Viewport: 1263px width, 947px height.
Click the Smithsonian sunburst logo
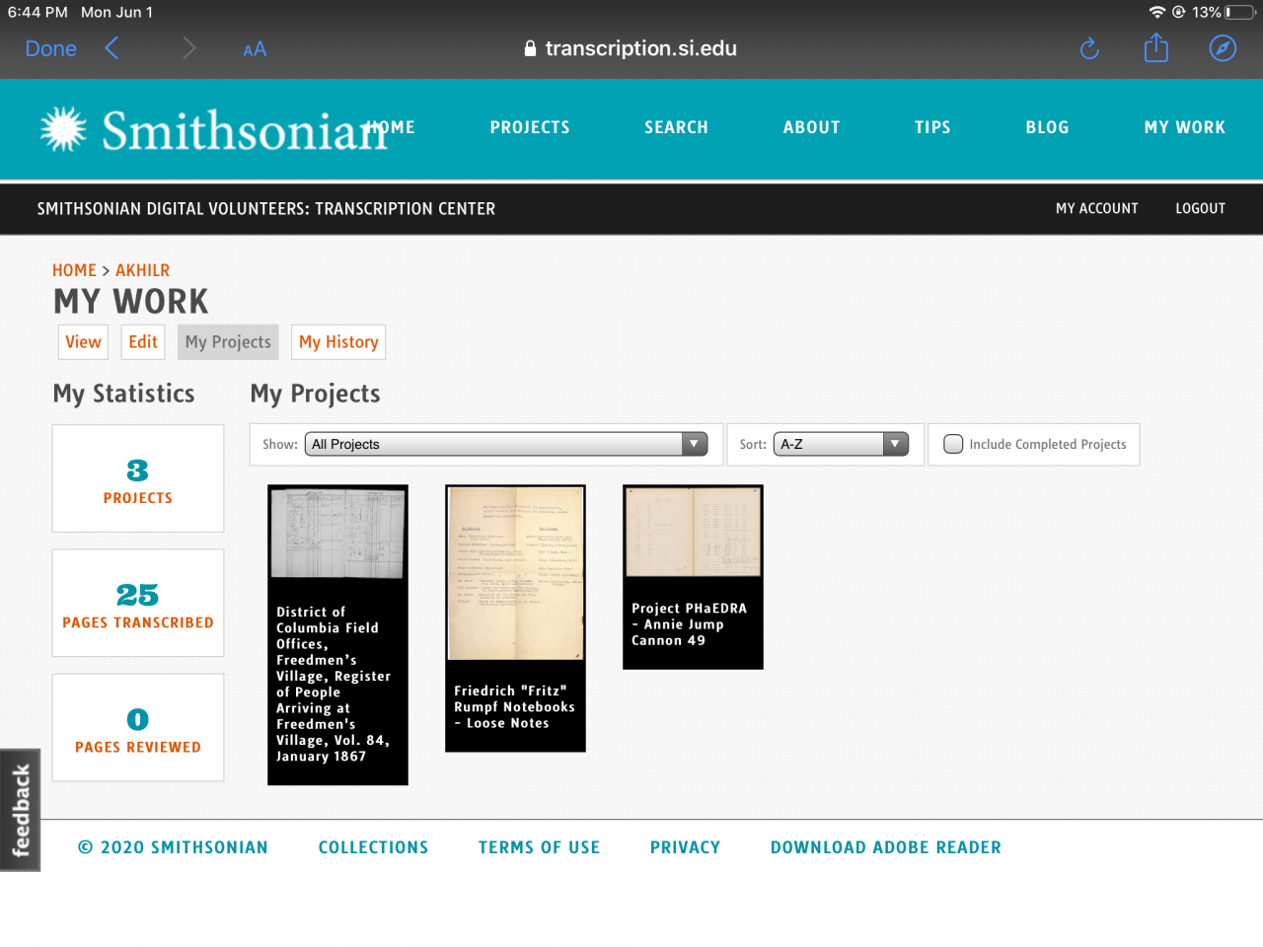pyautogui.click(x=64, y=129)
